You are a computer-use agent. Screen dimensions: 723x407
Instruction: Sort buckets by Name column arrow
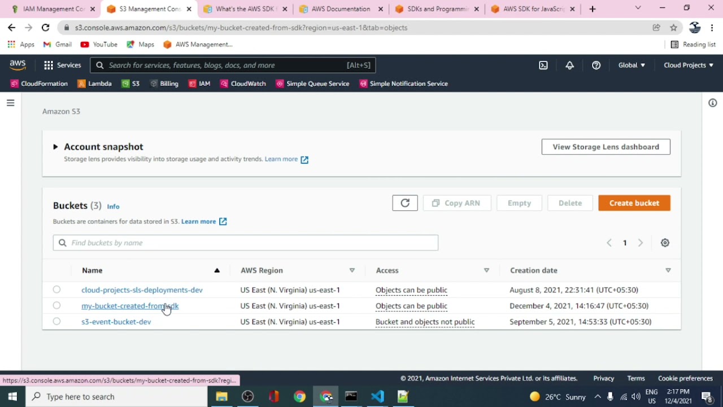(x=217, y=270)
